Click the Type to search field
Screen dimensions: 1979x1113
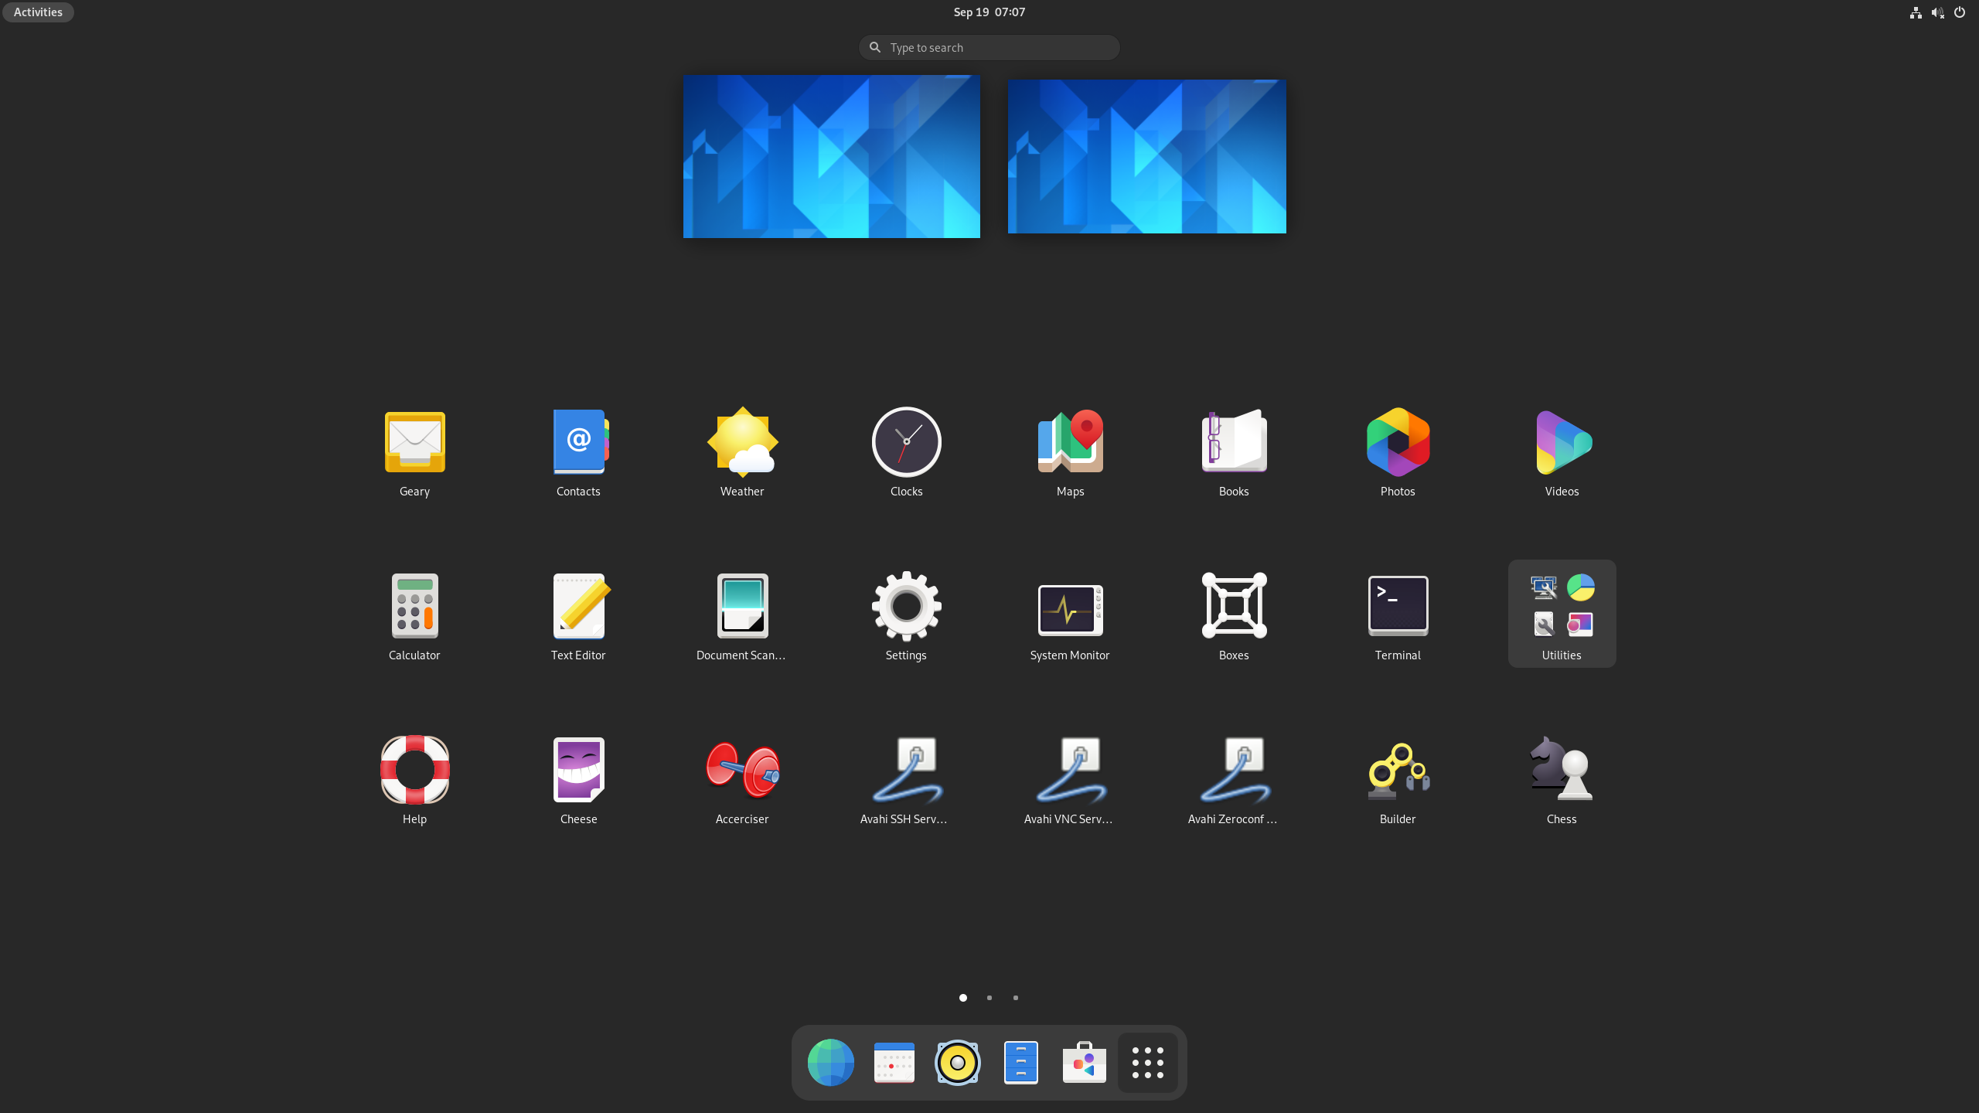[x=989, y=47]
